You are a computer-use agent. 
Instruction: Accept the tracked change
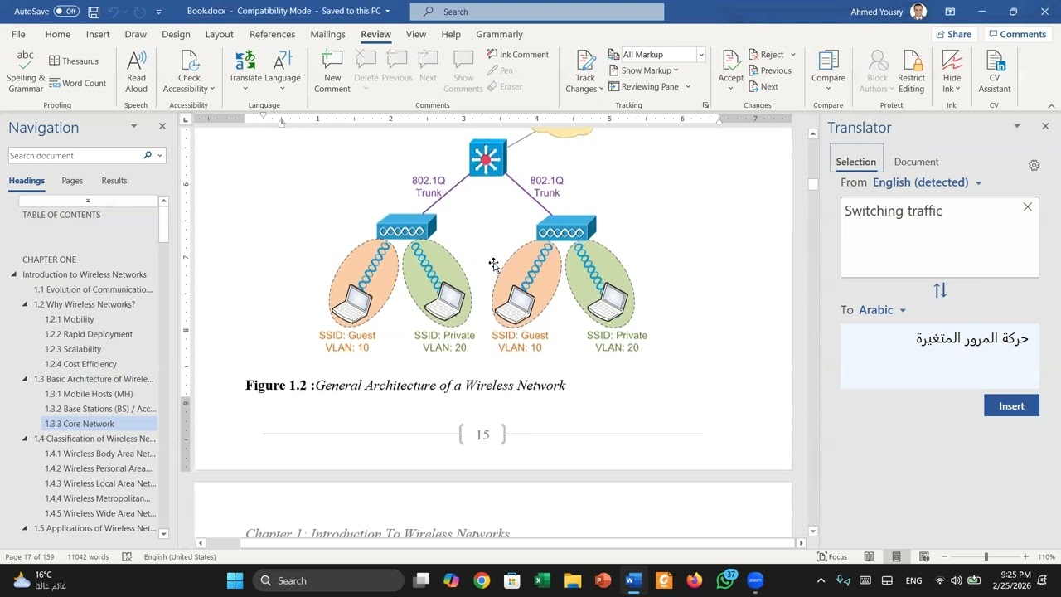(731, 71)
